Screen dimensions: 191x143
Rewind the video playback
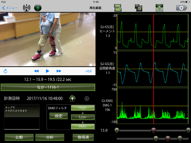[36, 71]
